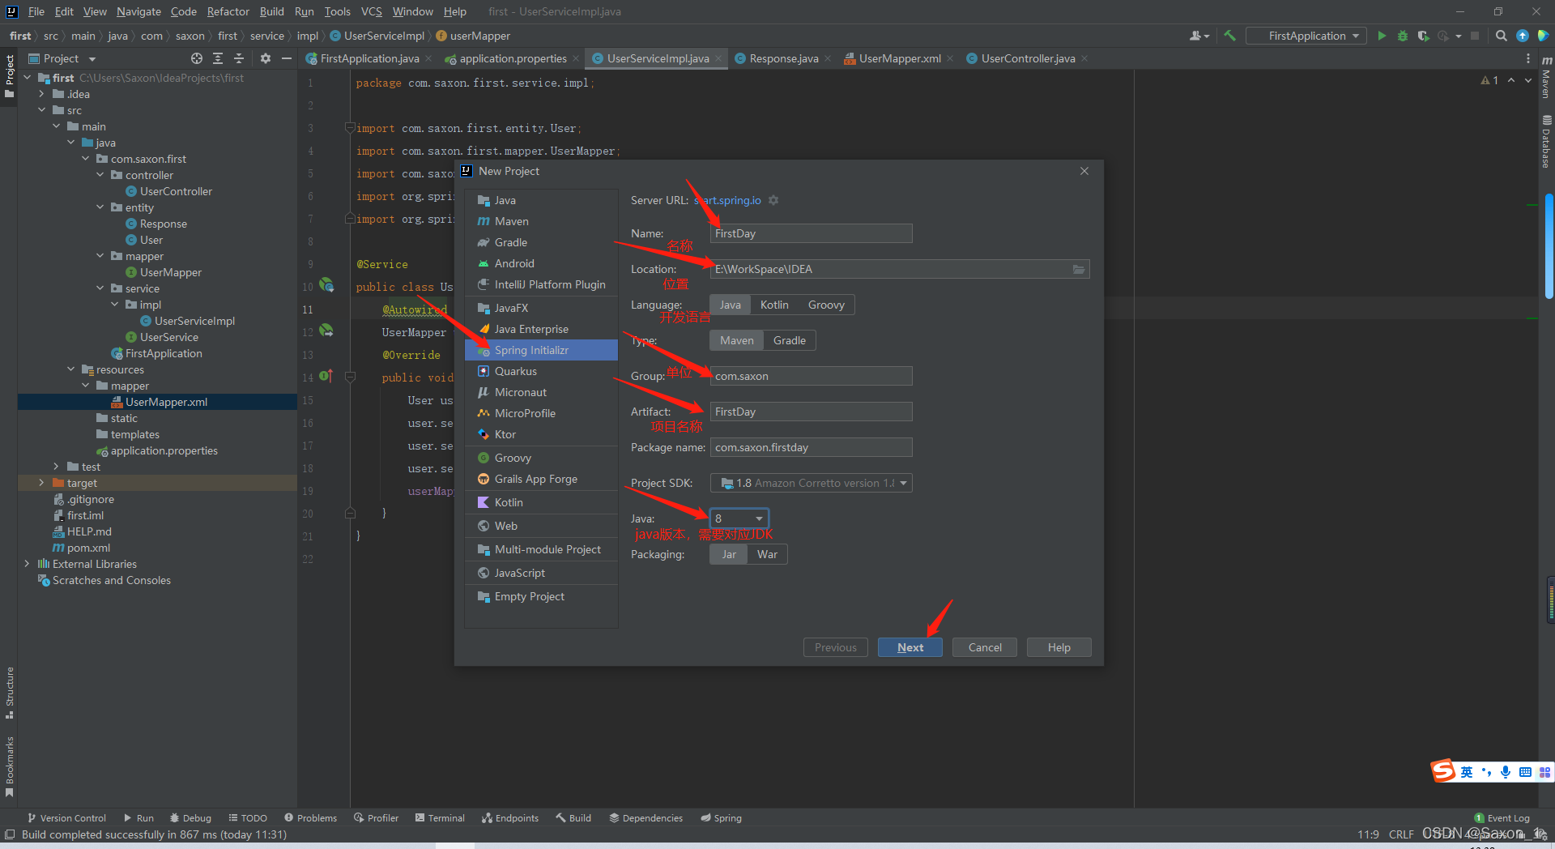This screenshot has width=1555, height=849.
Task: Click the browse folder icon in Location field
Action: tap(1079, 269)
